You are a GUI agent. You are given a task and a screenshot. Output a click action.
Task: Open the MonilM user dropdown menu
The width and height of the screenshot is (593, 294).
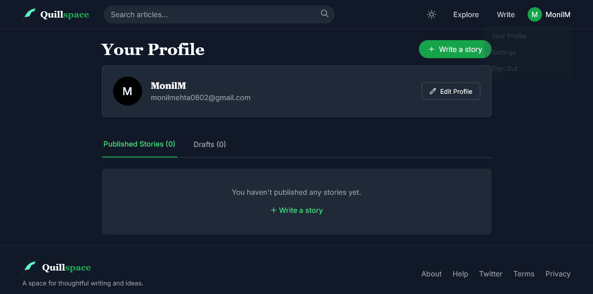(549, 14)
